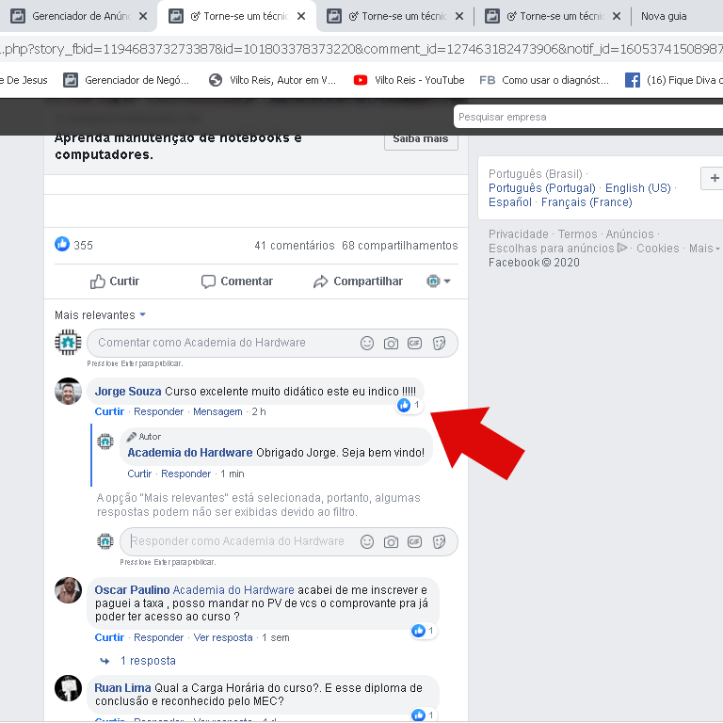View the like count on Jorge Souza's comment

pos(409,406)
